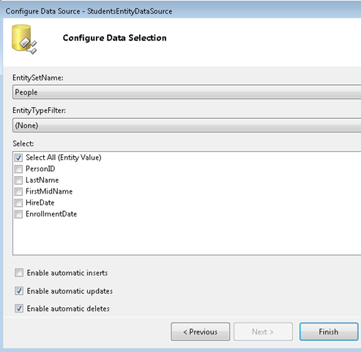The width and height of the screenshot is (361, 352).
Task: Open the EntitySetName dropdown showing People
Action: 187,92
